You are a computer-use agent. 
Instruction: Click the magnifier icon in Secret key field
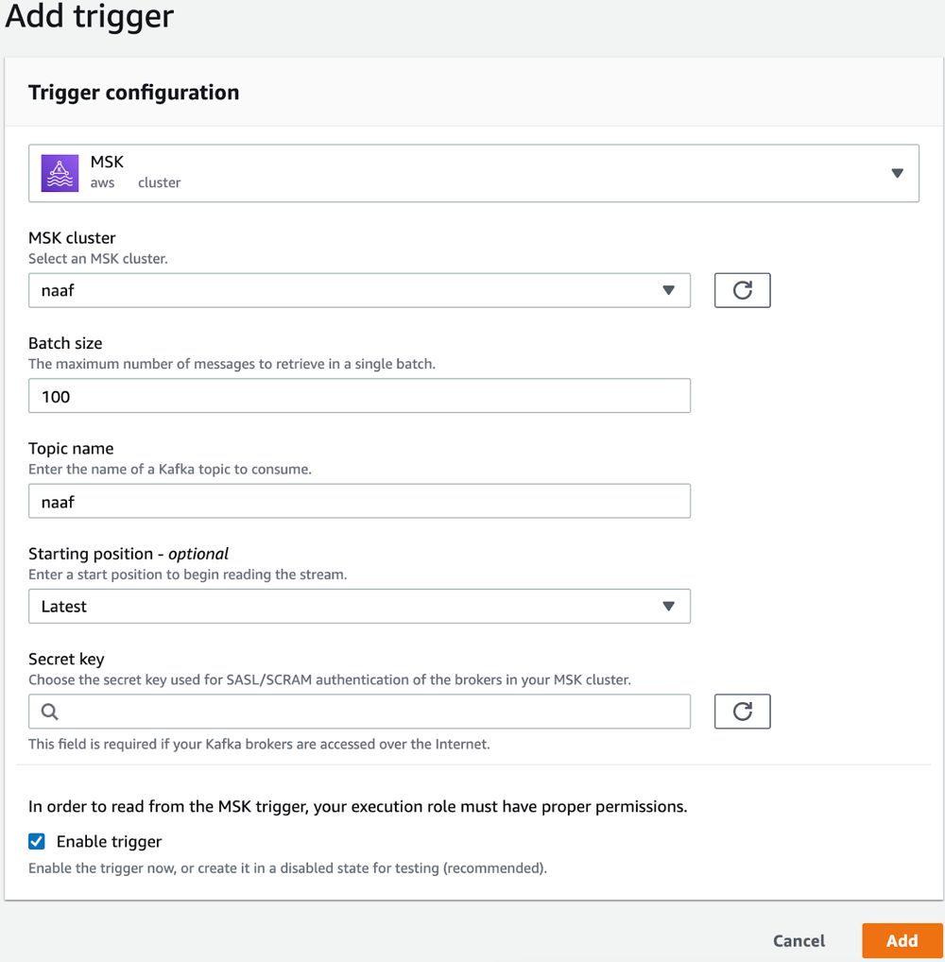50,712
